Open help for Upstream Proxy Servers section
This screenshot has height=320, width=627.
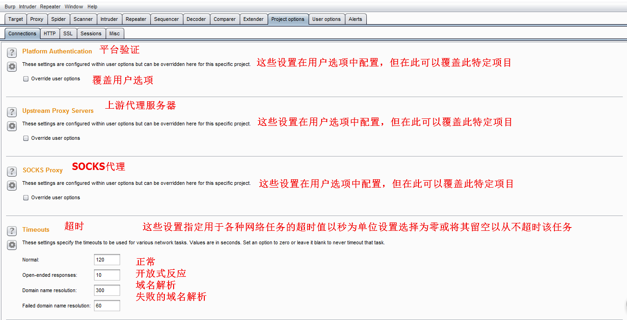point(12,112)
